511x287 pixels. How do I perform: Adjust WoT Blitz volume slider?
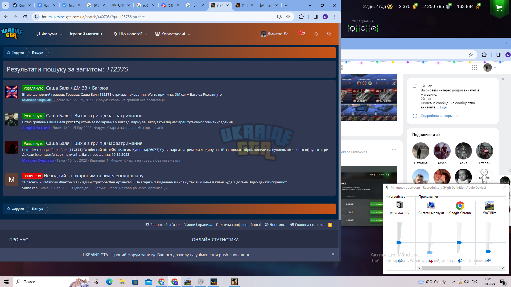coord(488,251)
